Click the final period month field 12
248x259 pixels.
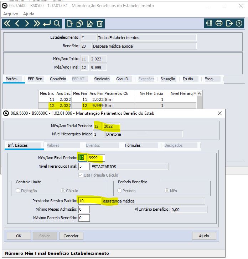(x=82, y=158)
